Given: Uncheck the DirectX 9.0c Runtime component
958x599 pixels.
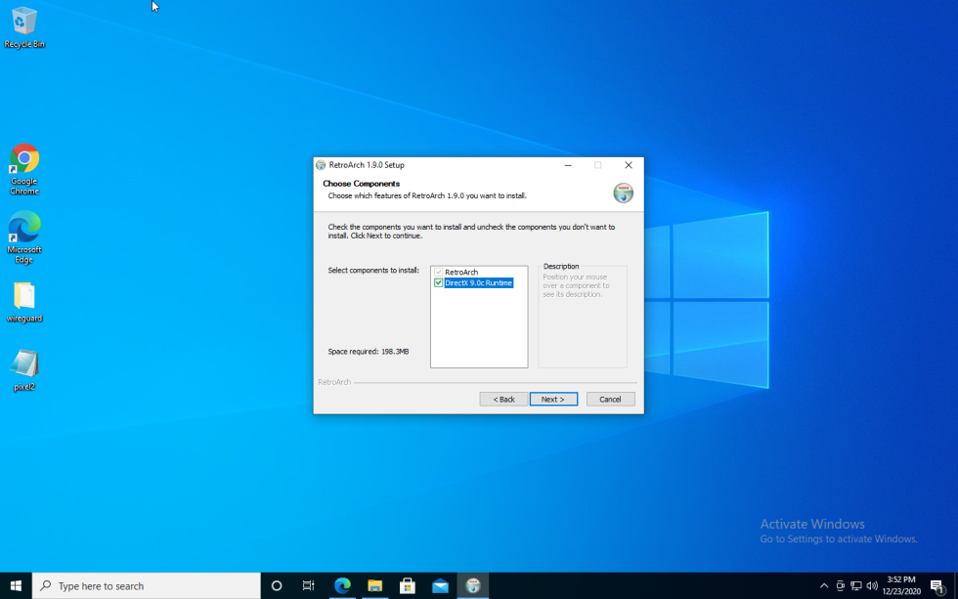Looking at the screenshot, I should 438,282.
